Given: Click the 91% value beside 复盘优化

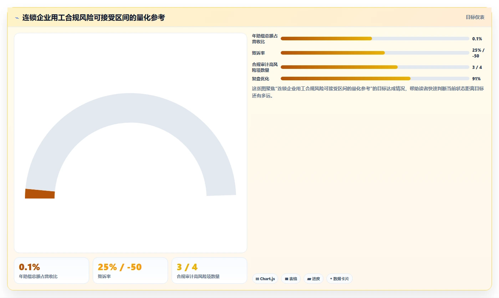Looking at the screenshot, I should tap(476, 79).
